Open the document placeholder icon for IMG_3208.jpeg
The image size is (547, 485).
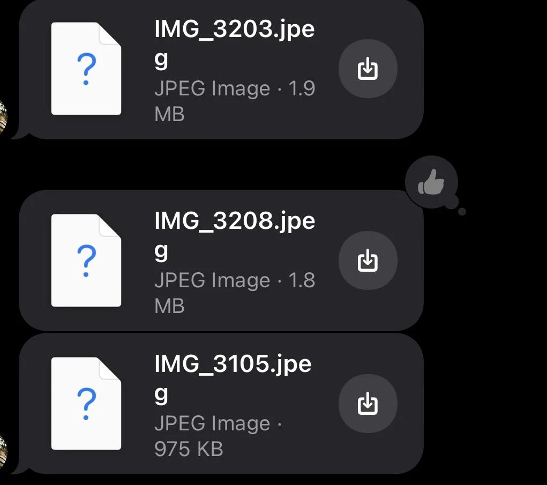(x=85, y=261)
